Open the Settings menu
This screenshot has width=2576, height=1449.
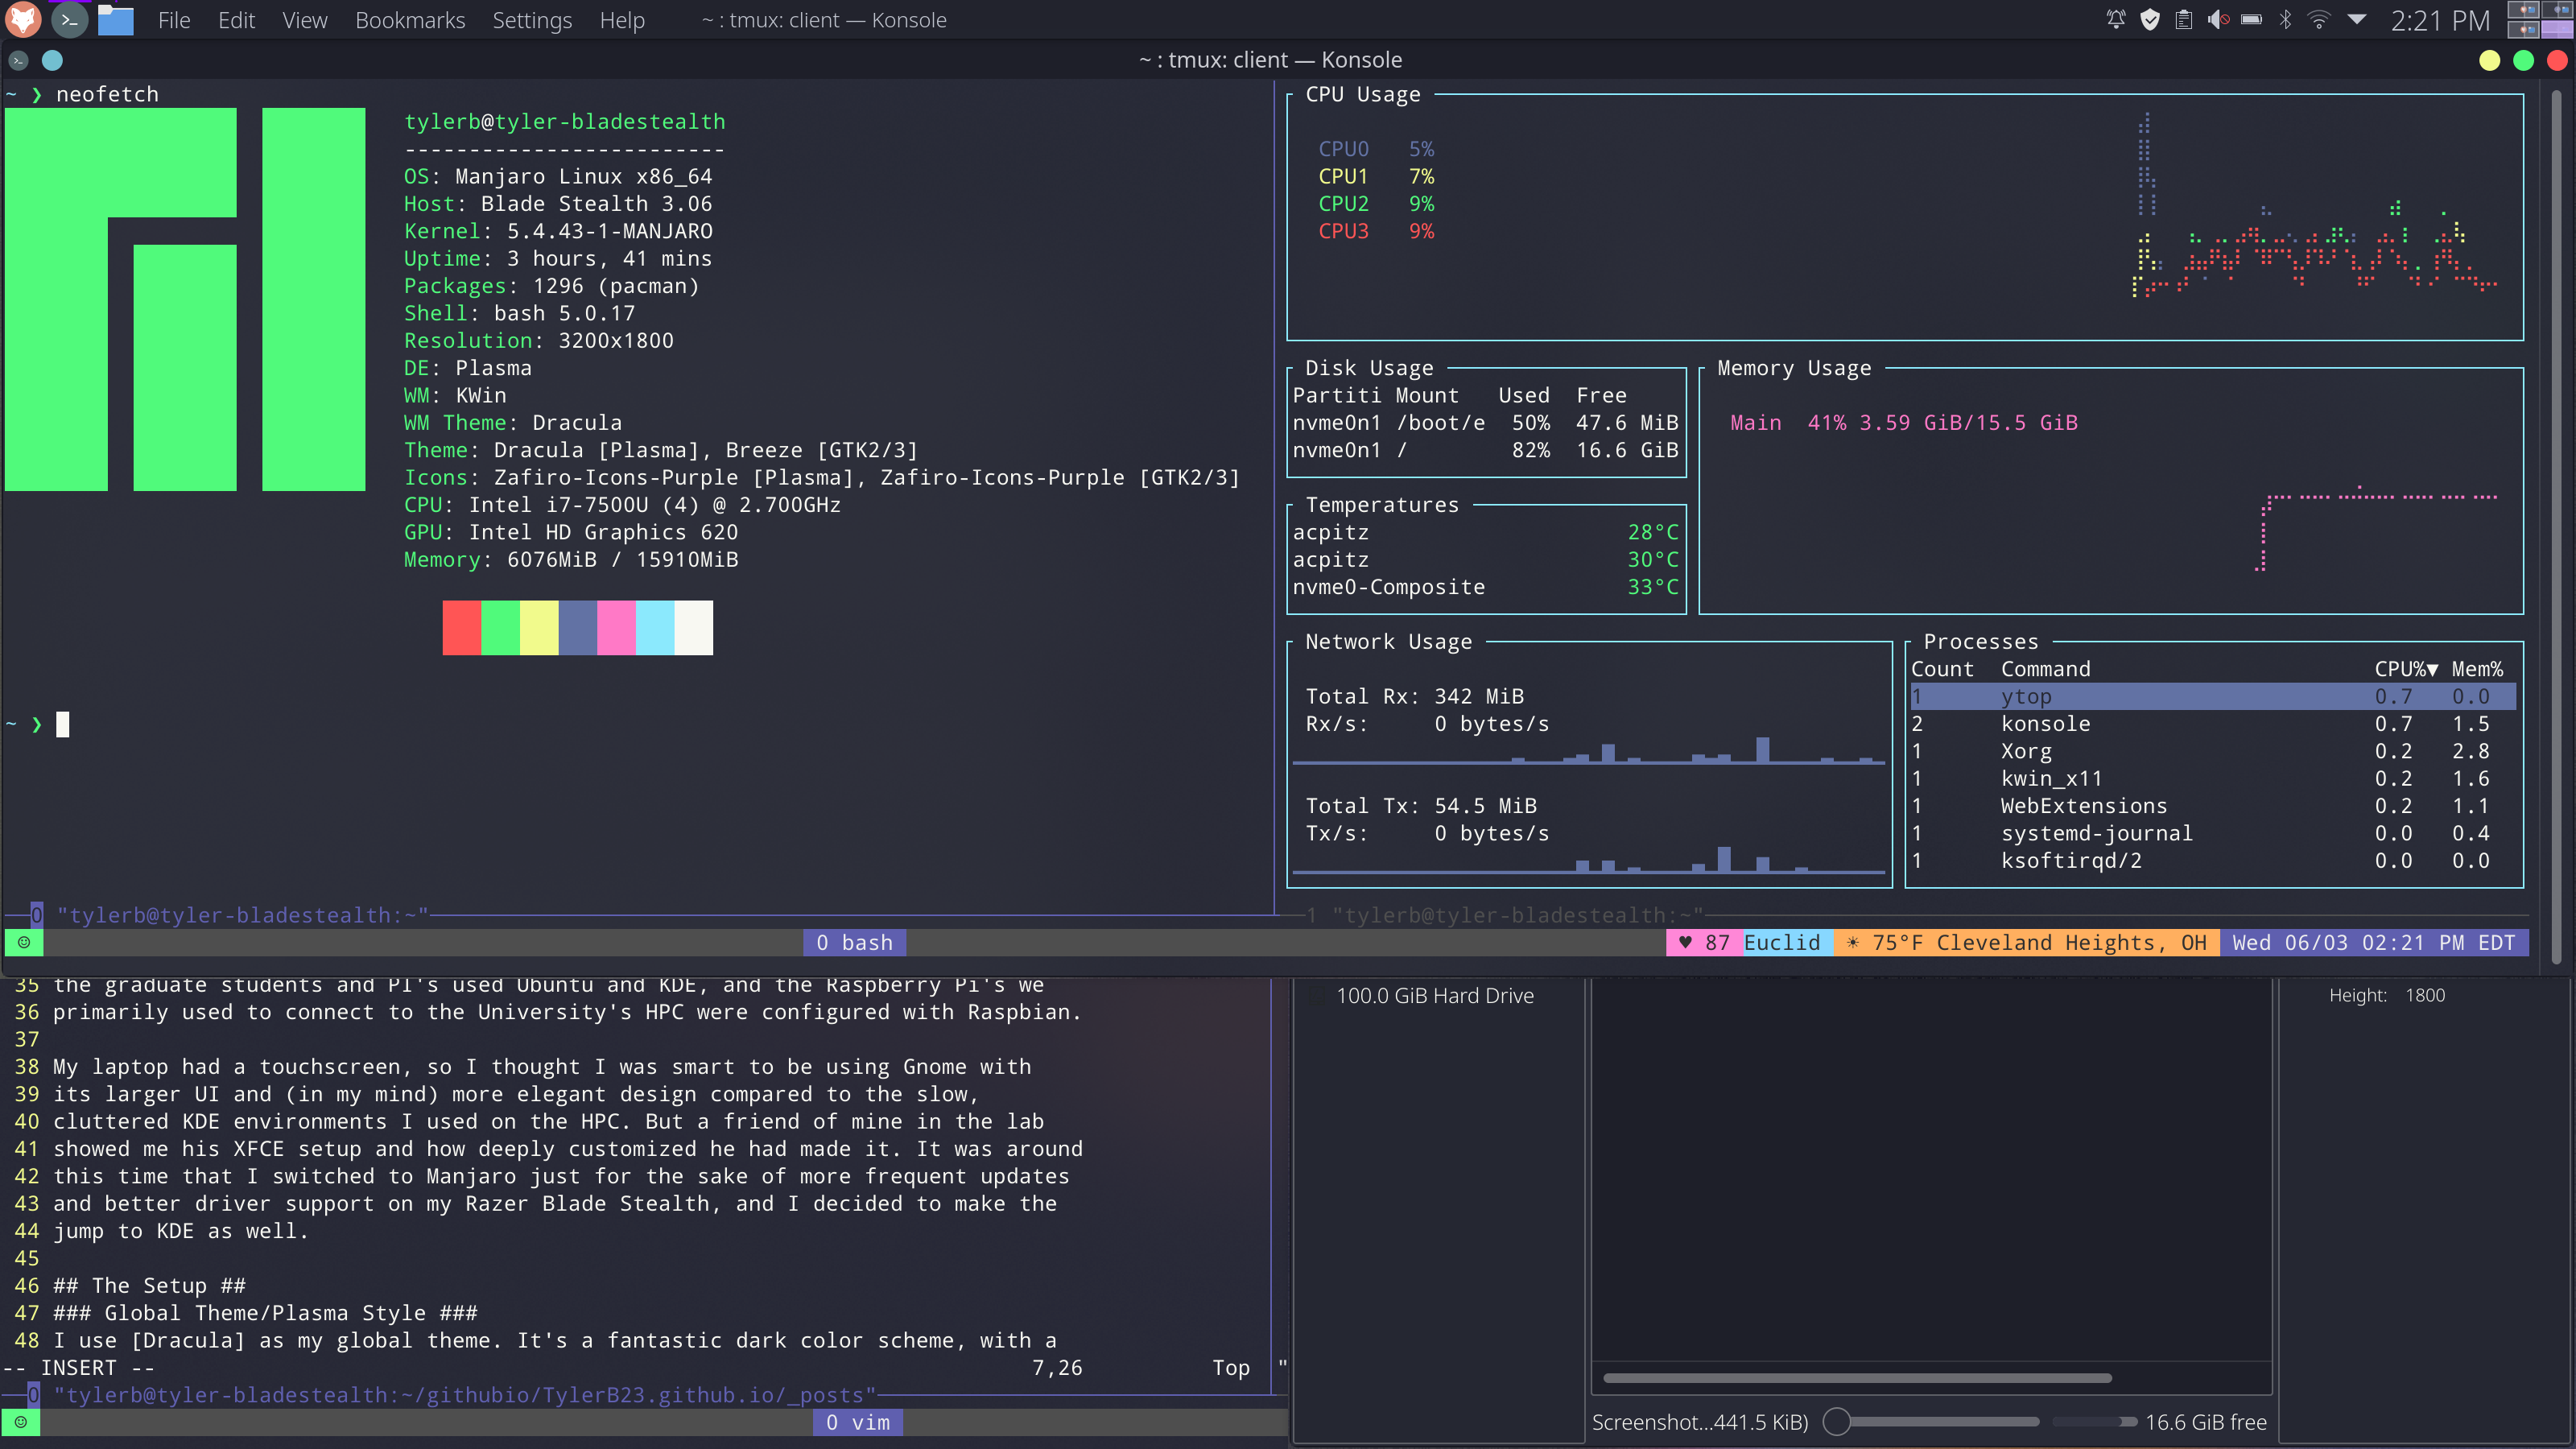click(531, 20)
